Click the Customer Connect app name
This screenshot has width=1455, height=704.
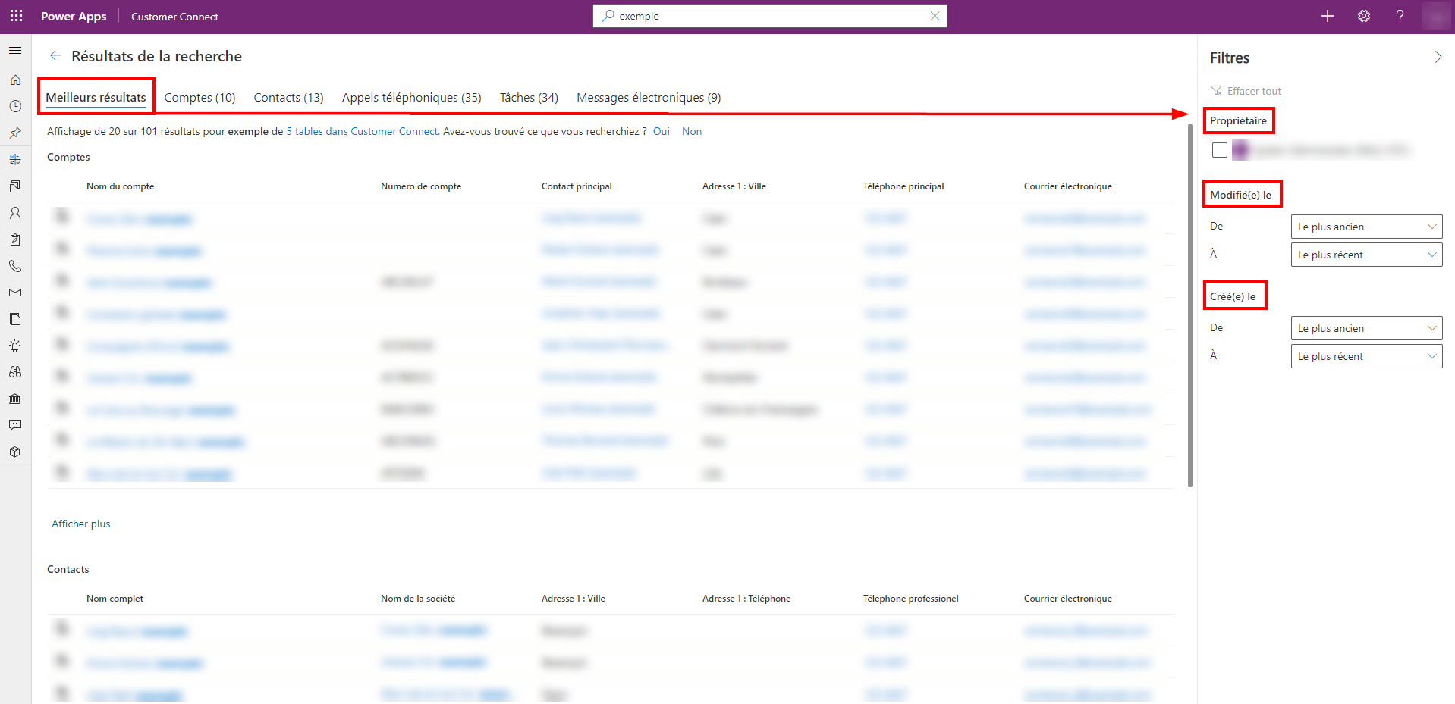175,17
